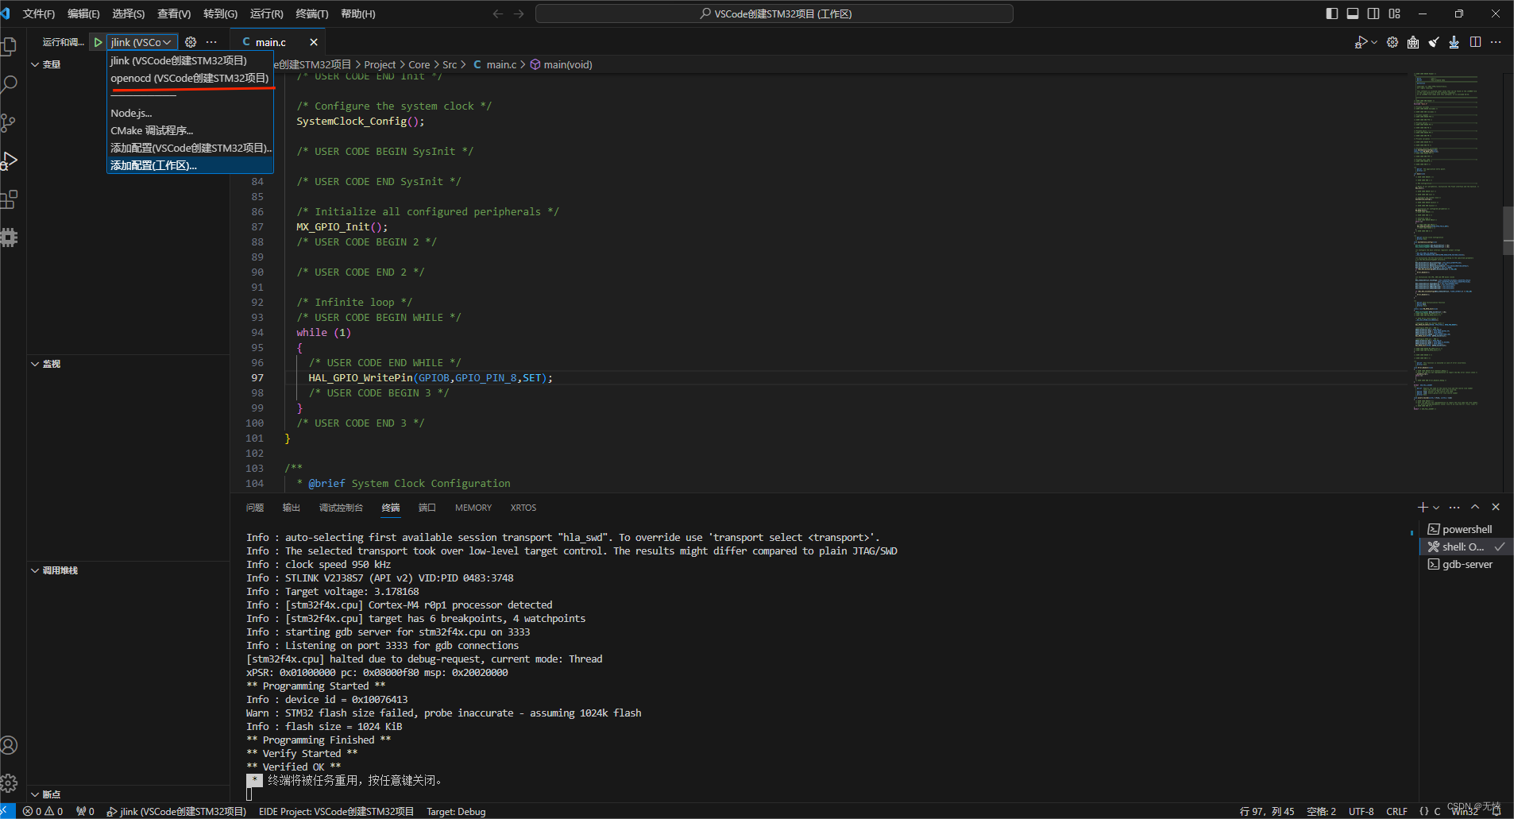
Task: Select the jlink (VSCode创建STM32项目) configuration
Action: click(190, 60)
